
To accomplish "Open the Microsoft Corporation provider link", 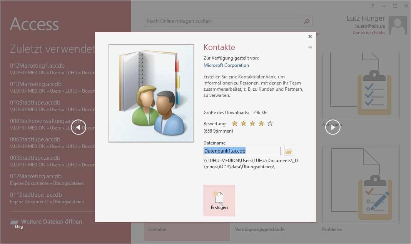I will pyautogui.click(x=226, y=65).
